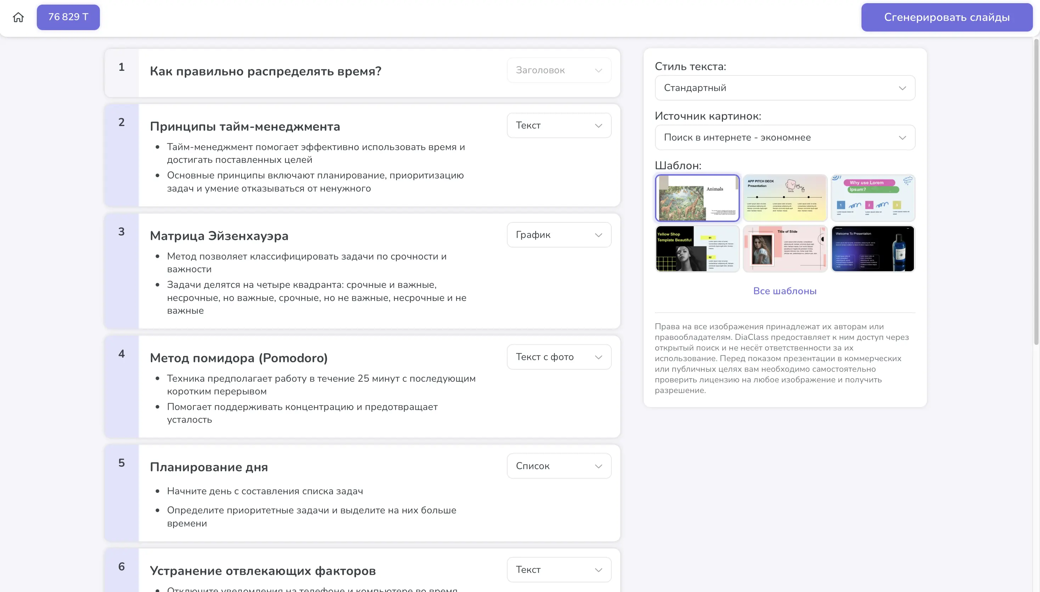
Task: Click the 76 829 T token balance button
Action: (x=68, y=17)
